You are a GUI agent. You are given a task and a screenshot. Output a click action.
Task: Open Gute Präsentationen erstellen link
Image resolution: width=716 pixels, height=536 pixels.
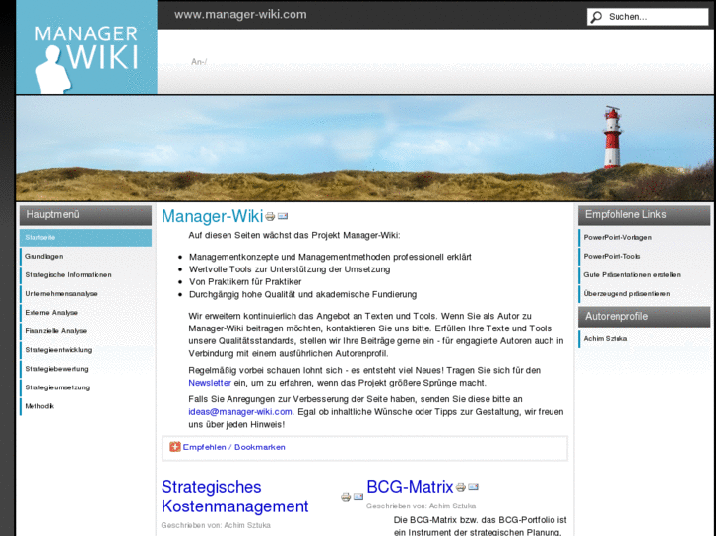[x=644, y=275]
